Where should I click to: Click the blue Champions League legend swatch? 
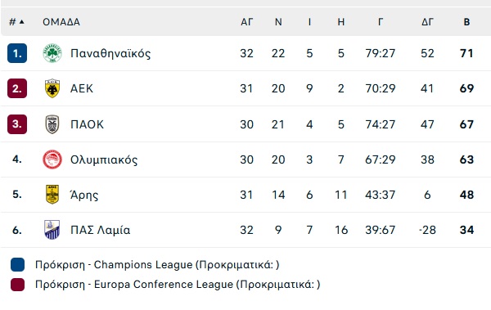pyautogui.click(x=17, y=264)
